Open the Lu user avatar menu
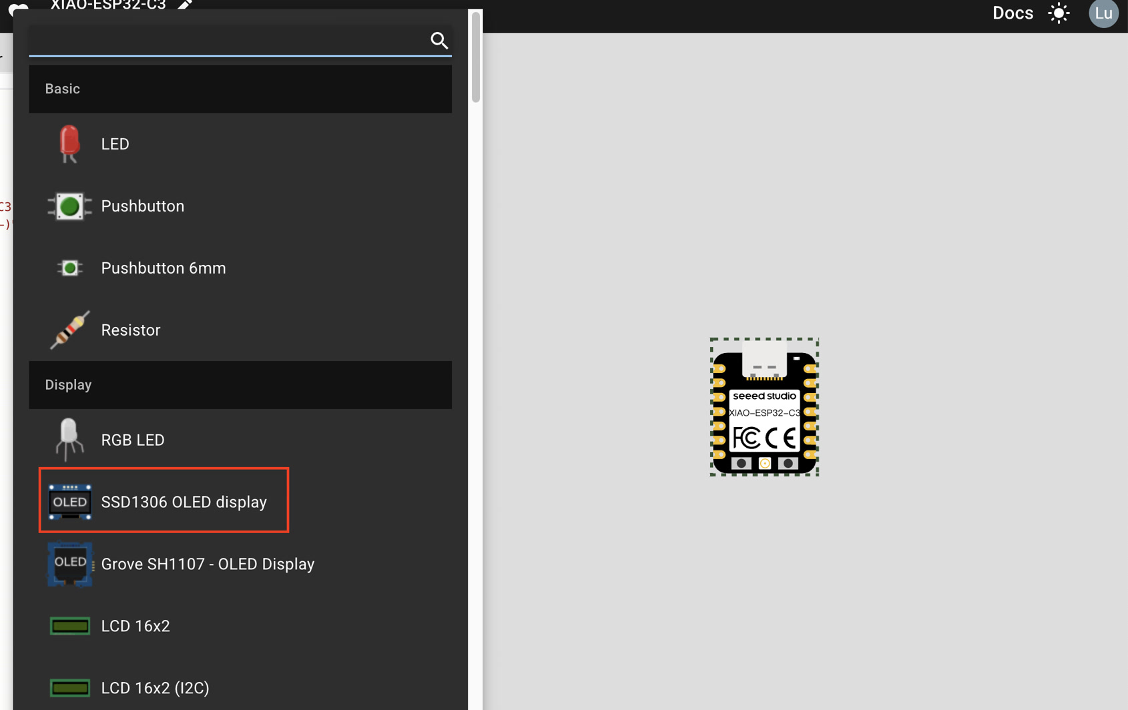Image resolution: width=1128 pixels, height=710 pixels. (x=1103, y=13)
